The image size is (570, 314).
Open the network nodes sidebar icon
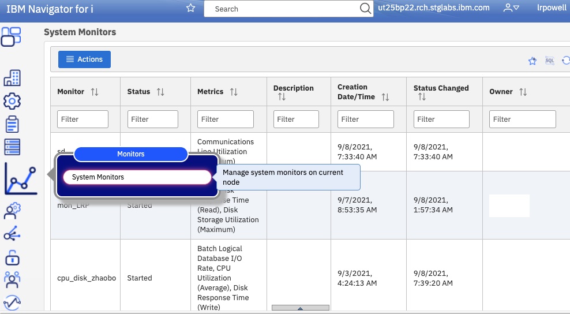tap(12, 234)
